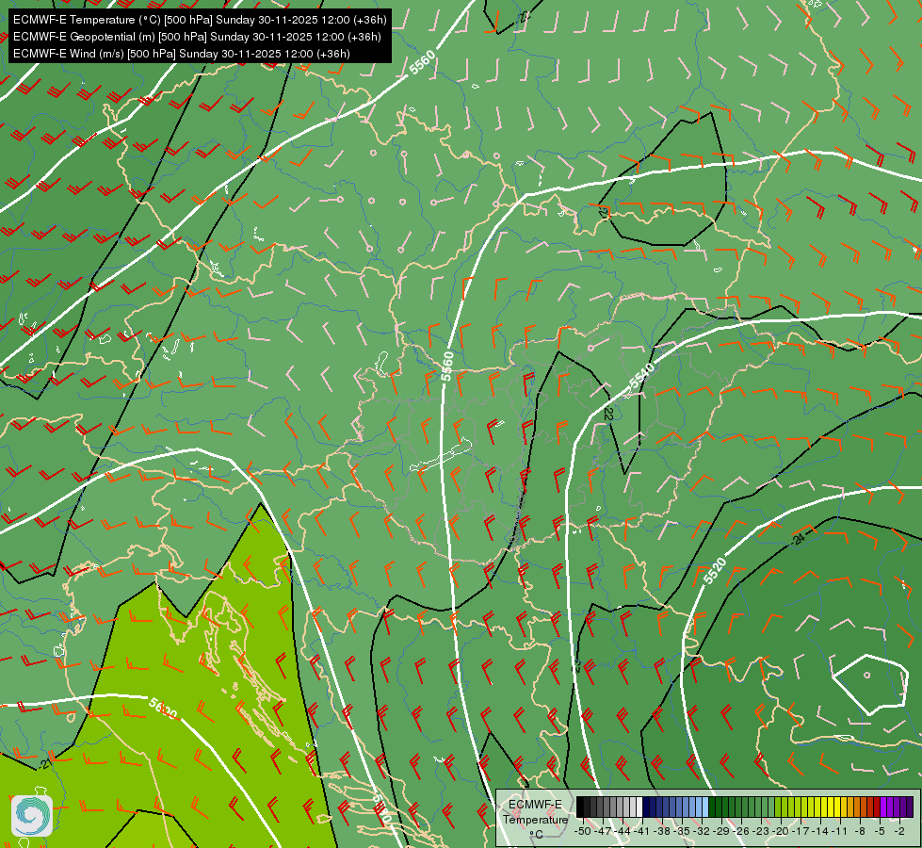Click the -50 value on the legend
The height and width of the screenshot is (848, 922).
[x=582, y=831]
